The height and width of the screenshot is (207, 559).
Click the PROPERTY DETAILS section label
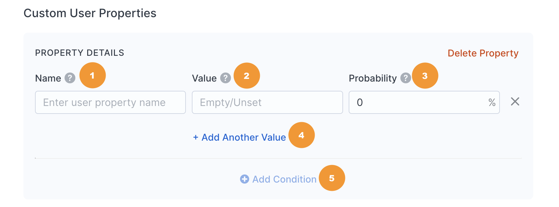80,53
